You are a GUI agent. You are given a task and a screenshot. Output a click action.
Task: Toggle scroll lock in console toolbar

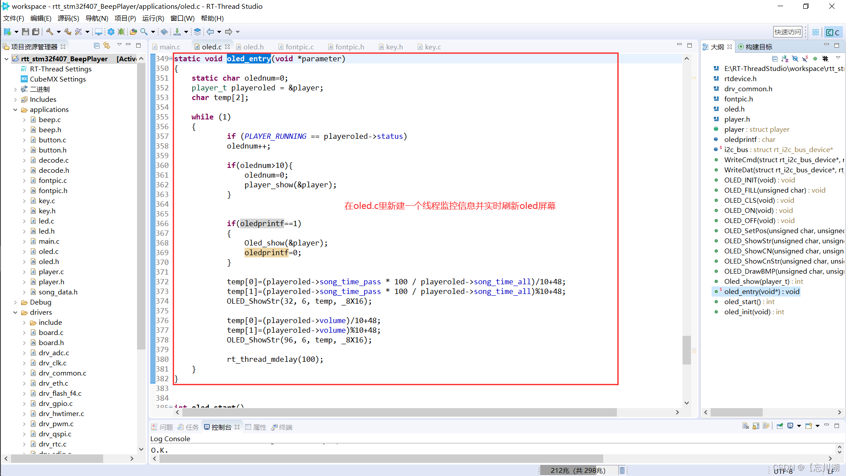(x=756, y=426)
